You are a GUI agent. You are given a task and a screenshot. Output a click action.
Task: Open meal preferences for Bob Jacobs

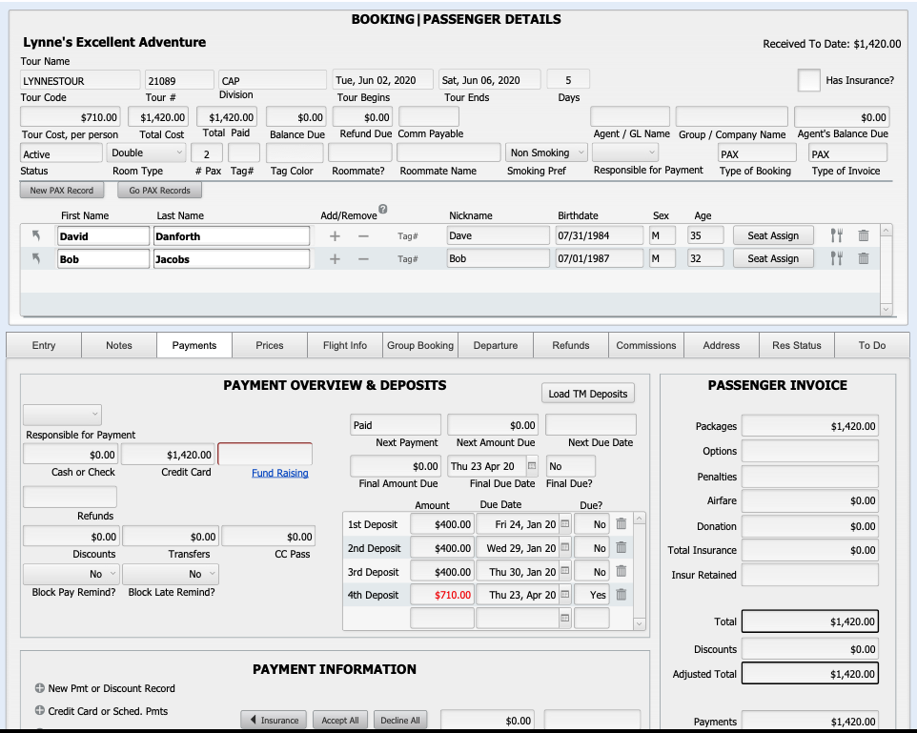(x=836, y=258)
